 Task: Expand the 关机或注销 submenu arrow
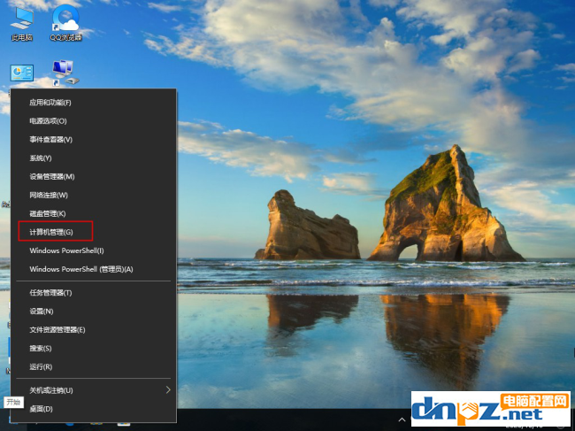168,390
